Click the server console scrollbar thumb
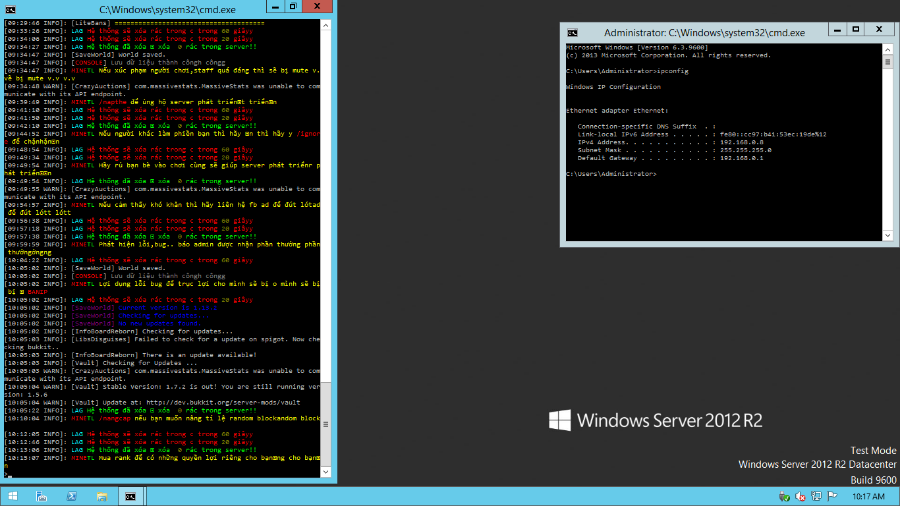900x506 pixels. click(325, 426)
